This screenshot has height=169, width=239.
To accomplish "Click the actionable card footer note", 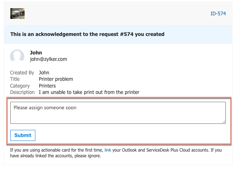I will (116, 153).
